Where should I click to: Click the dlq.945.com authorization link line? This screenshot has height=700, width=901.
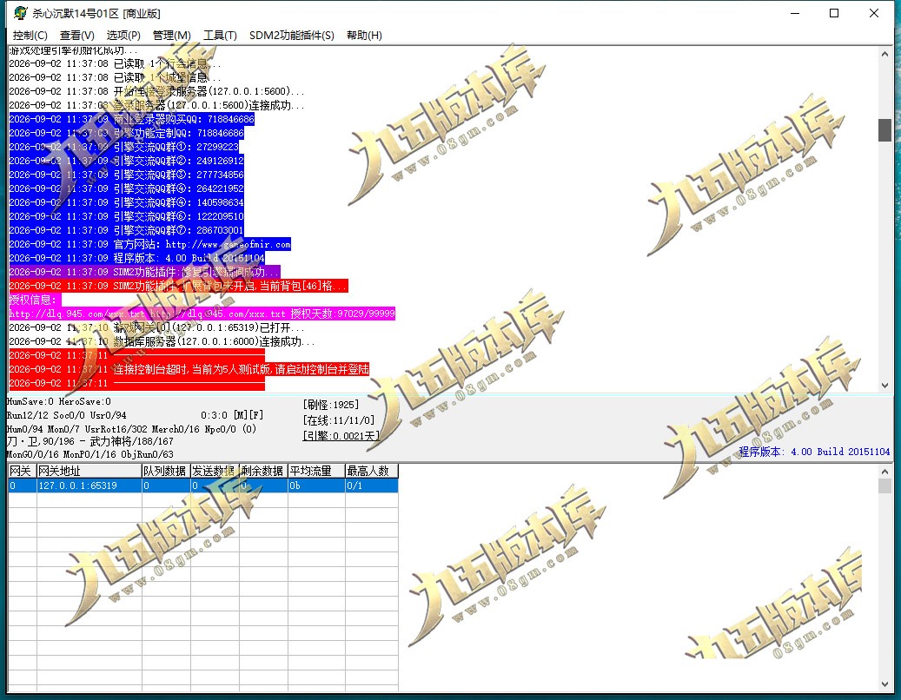202,314
